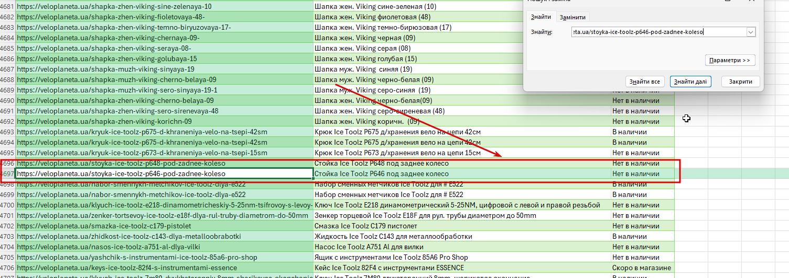Select cell Шапка жен. Viking темно-бирюзовая (17)
789x278 pixels.
[x=418, y=27]
